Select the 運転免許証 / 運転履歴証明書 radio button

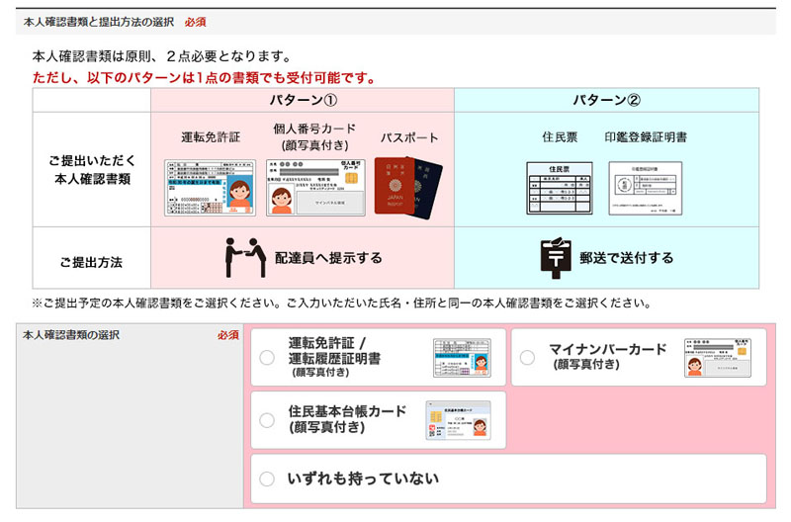tap(267, 358)
